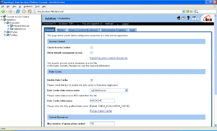Open Help with the question mark icon
This screenshot has height=131, width=217.
[188, 18]
